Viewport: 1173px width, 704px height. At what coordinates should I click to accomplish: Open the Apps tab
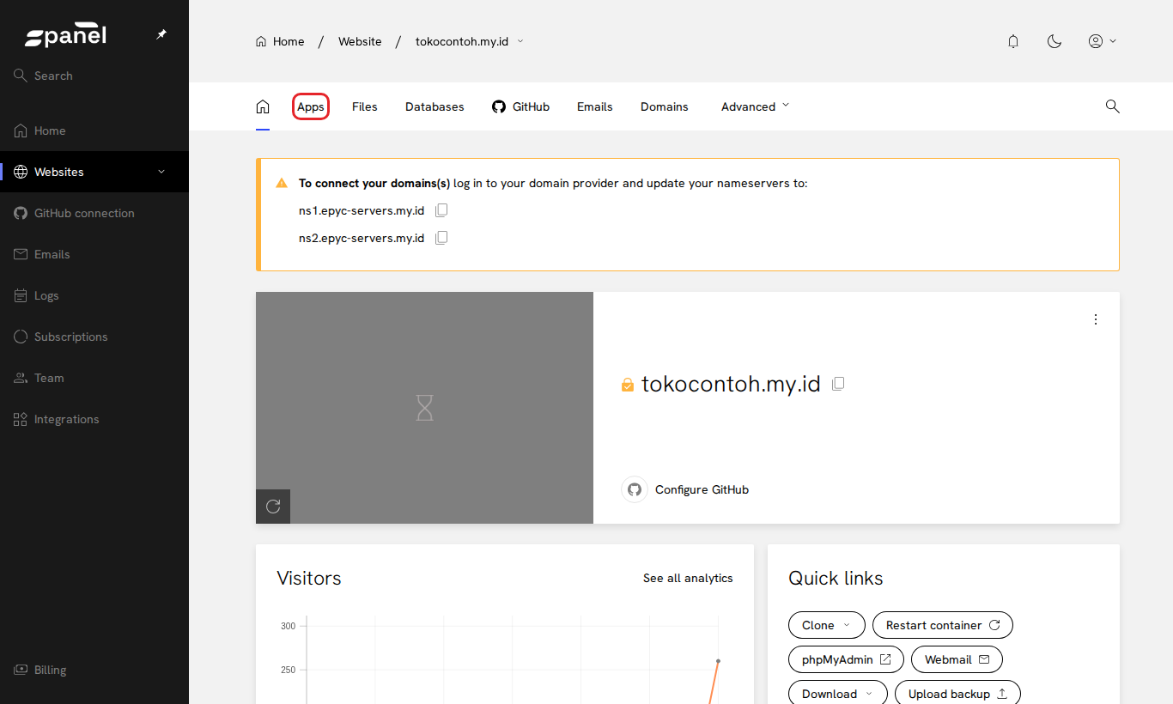coord(311,106)
